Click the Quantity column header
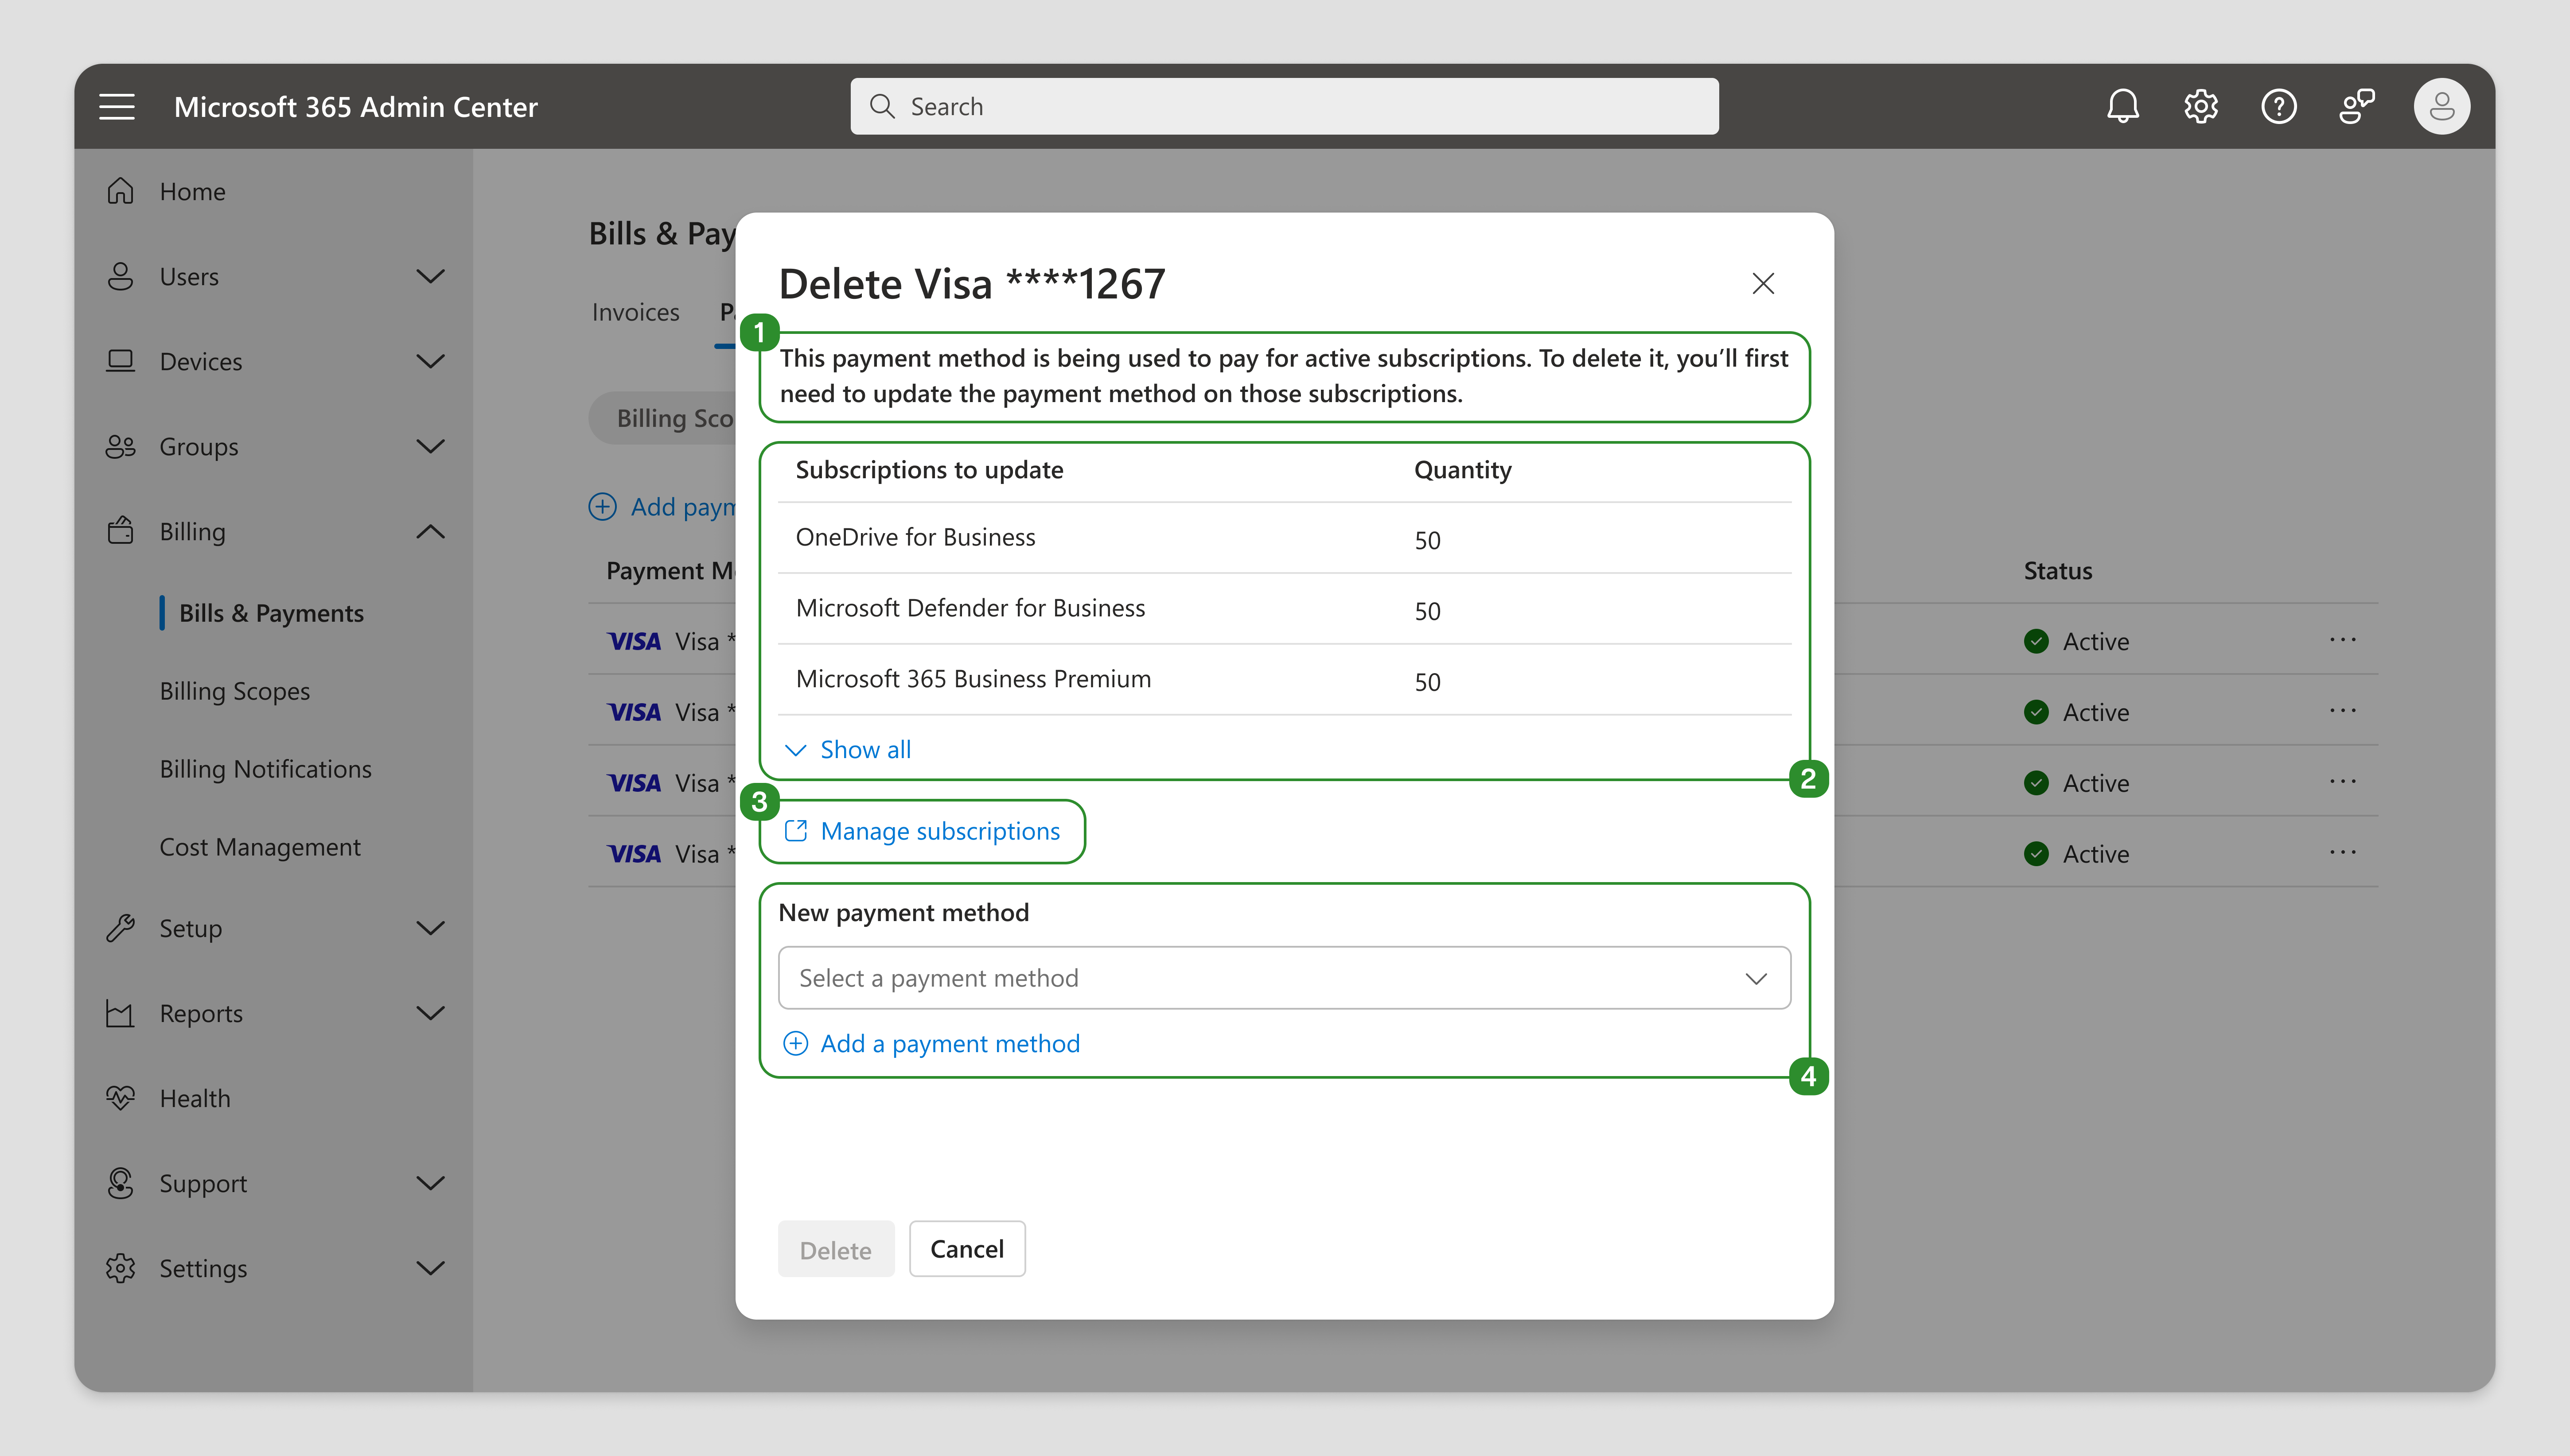 pos(1463,470)
